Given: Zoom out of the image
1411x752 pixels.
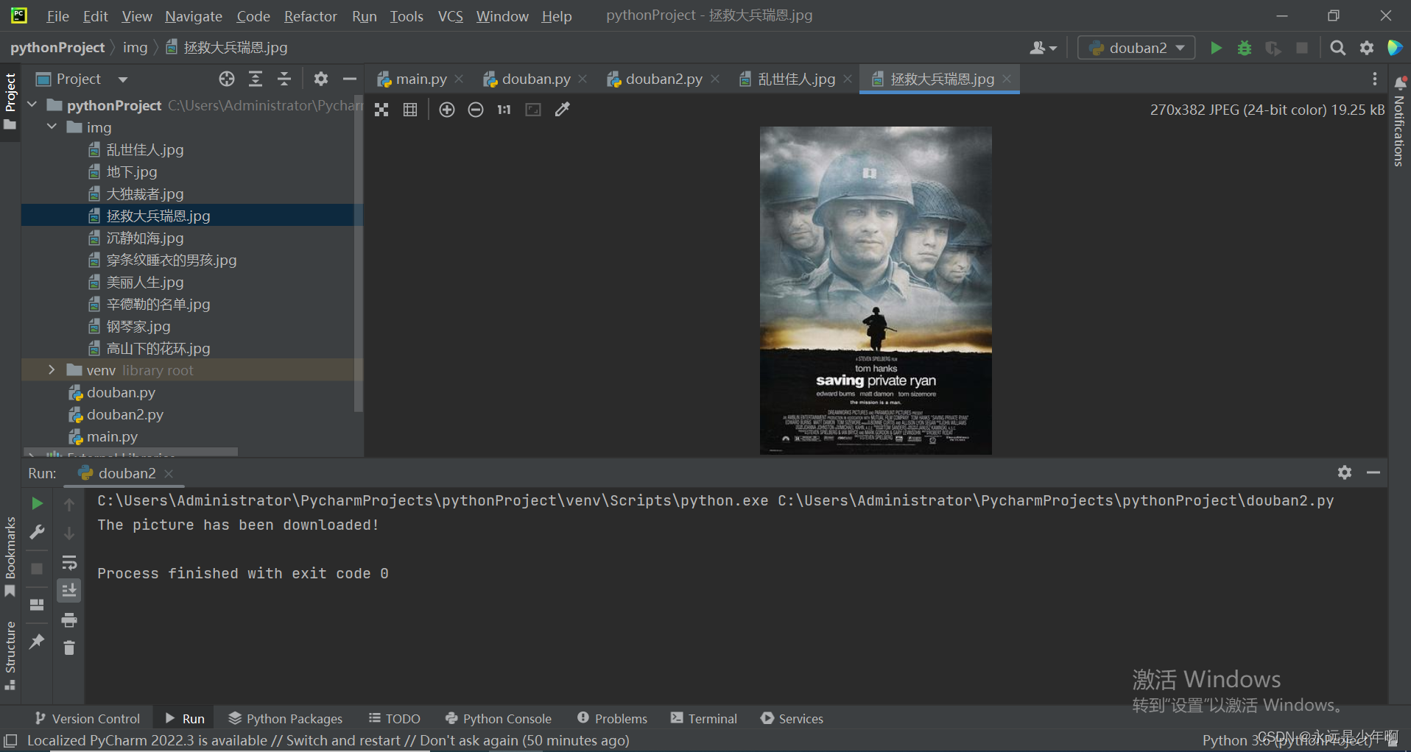Looking at the screenshot, I should pyautogui.click(x=476, y=110).
